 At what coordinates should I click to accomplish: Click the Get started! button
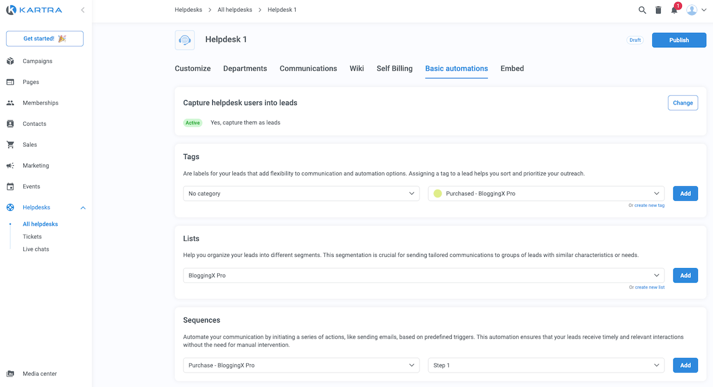[45, 38]
